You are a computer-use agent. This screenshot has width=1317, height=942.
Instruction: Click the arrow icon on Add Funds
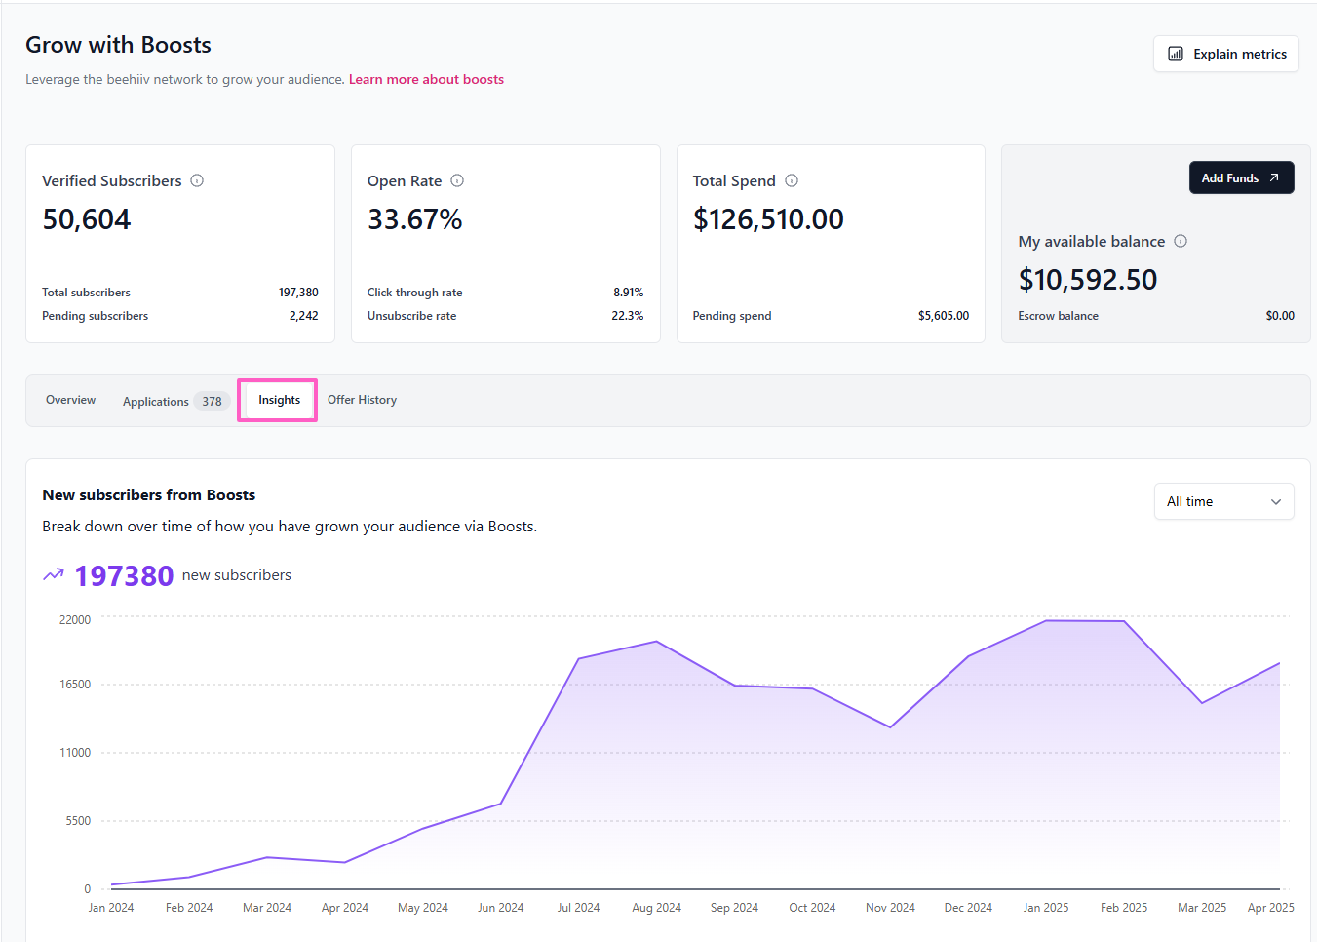(1273, 177)
